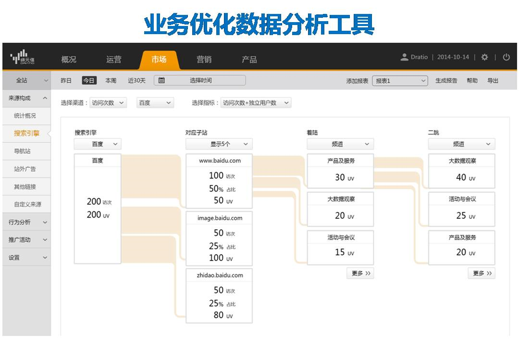Open the 概况 tab

tap(69, 60)
